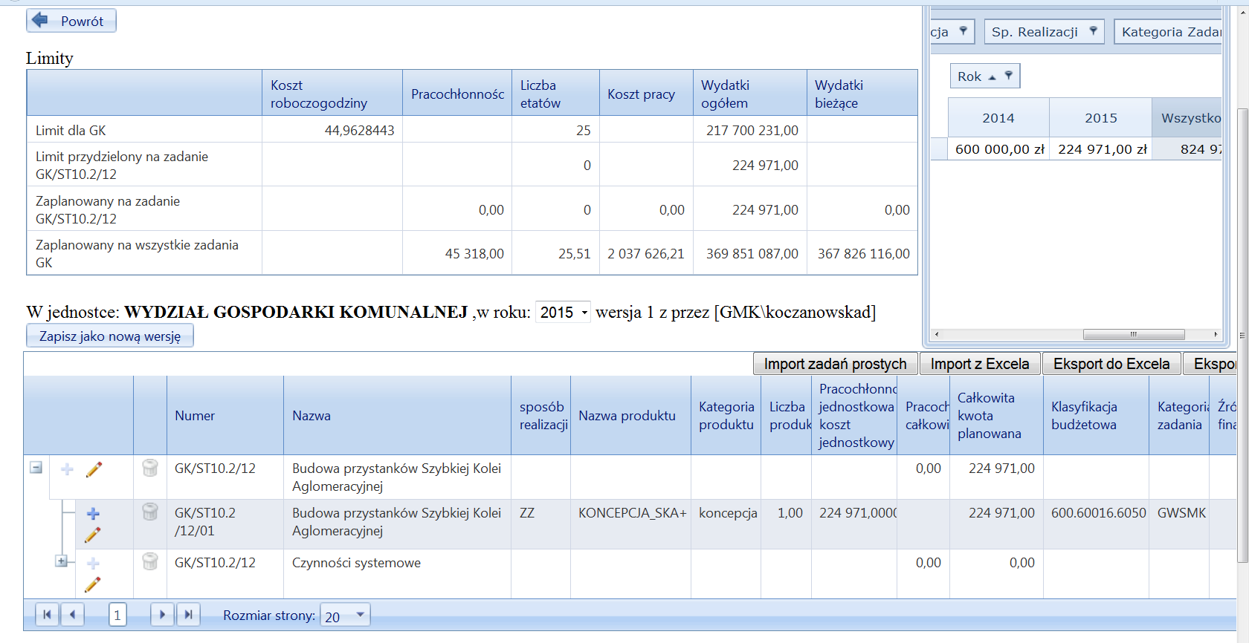This screenshot has width=1249, height=643.
Task: Go to next page pager button
Action: coord(162,615)
